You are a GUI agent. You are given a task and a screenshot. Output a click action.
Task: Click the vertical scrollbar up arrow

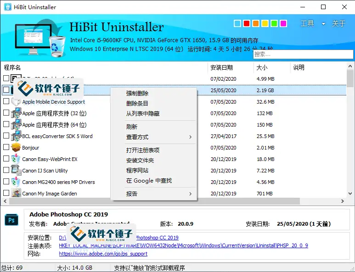350,66
